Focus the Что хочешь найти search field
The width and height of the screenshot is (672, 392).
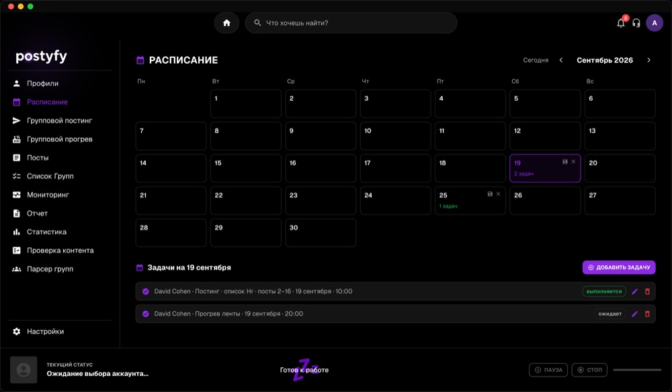tap(351, 23)
